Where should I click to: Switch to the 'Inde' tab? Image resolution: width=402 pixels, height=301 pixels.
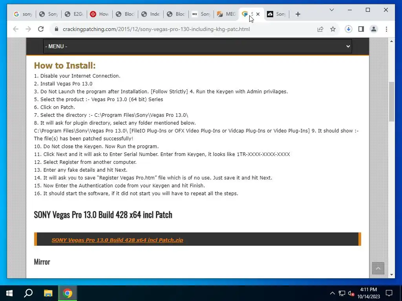pos(151,14)
